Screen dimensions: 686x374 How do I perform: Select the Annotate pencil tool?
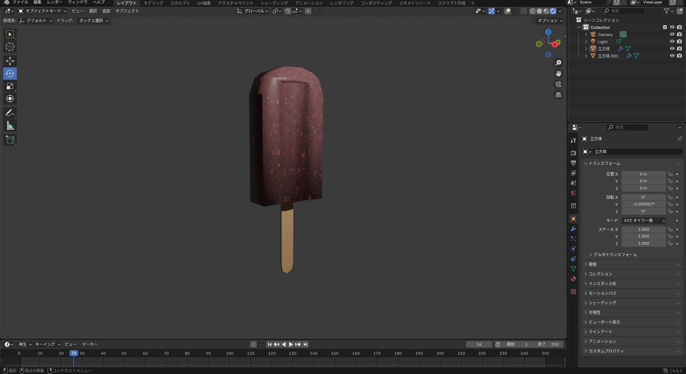[x=10, y=113]
